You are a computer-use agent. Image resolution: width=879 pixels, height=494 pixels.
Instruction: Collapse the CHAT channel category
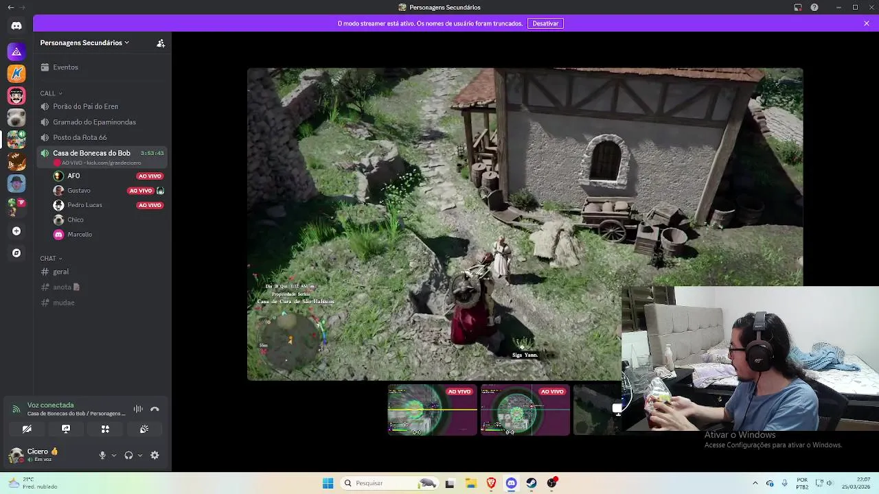point(51,259)
